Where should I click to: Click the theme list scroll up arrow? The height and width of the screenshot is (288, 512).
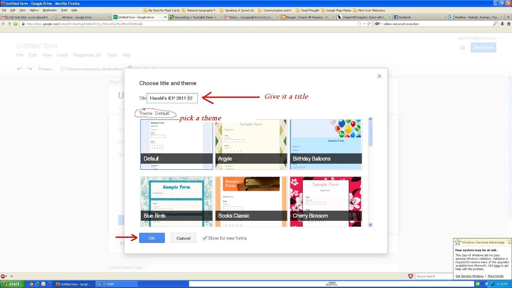tap(370, 119)
